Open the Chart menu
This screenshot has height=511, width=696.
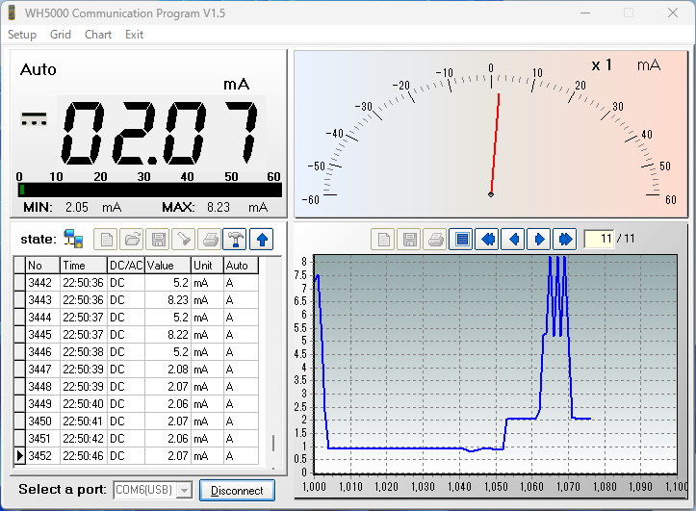(98, 35)
